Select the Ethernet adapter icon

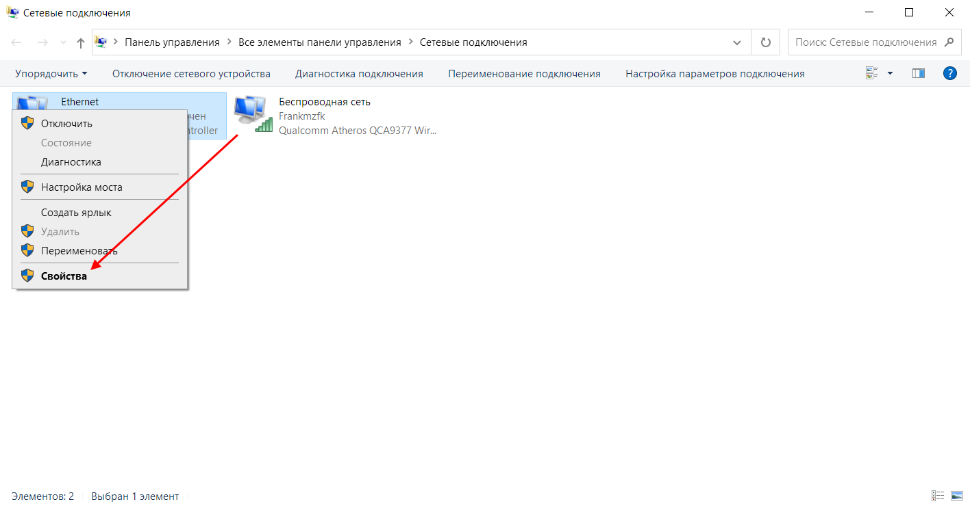(x=32, y=103)
